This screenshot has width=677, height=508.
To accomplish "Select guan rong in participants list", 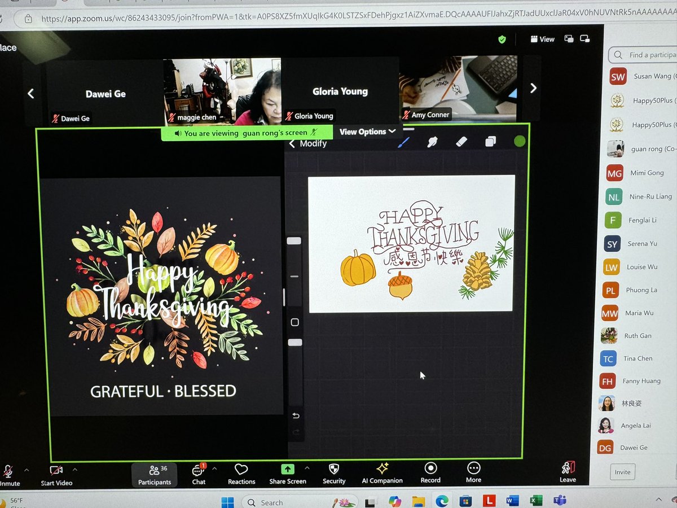I will (643, 149).
